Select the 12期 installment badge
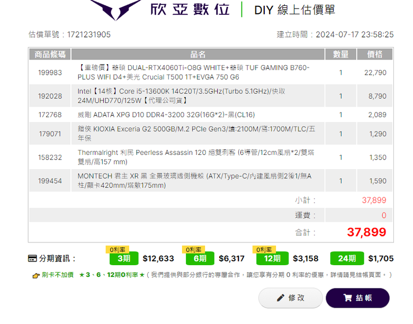Screen dimensions: 413x324 pyautogui.click(x=272, y=258)
